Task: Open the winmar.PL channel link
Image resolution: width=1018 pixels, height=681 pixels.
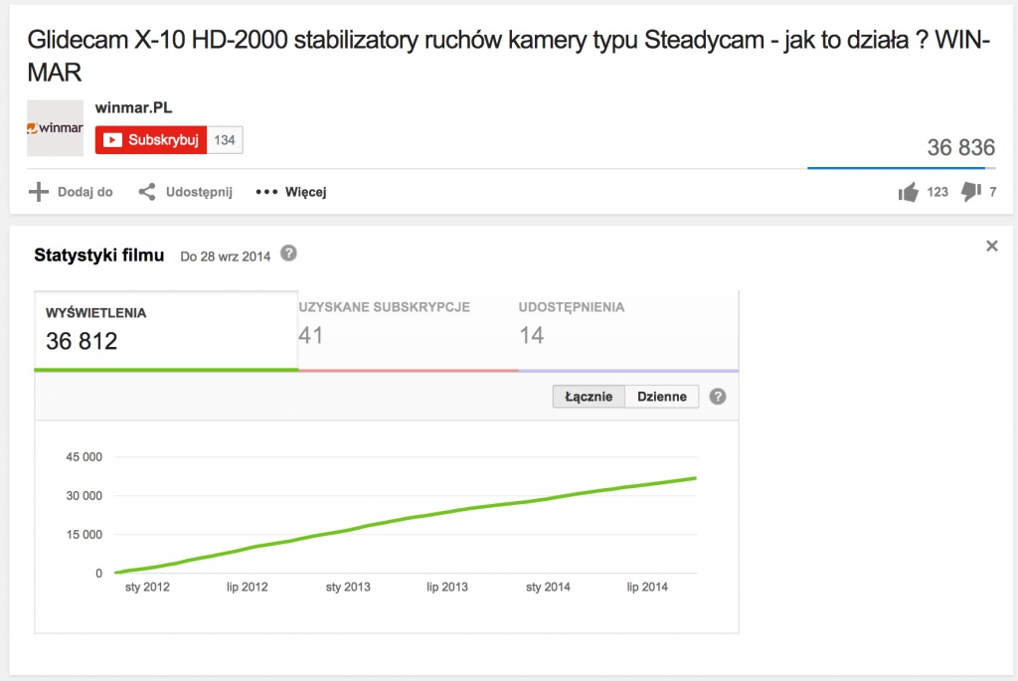Action: point(134,107)
